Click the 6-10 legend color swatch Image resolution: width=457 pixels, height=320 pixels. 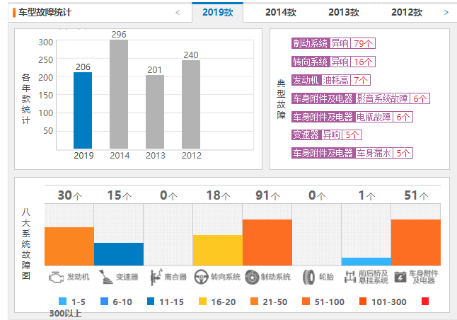pos(104,302)
